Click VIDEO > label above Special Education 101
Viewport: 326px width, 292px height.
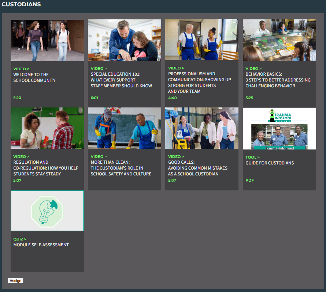(x=99, y=68)
